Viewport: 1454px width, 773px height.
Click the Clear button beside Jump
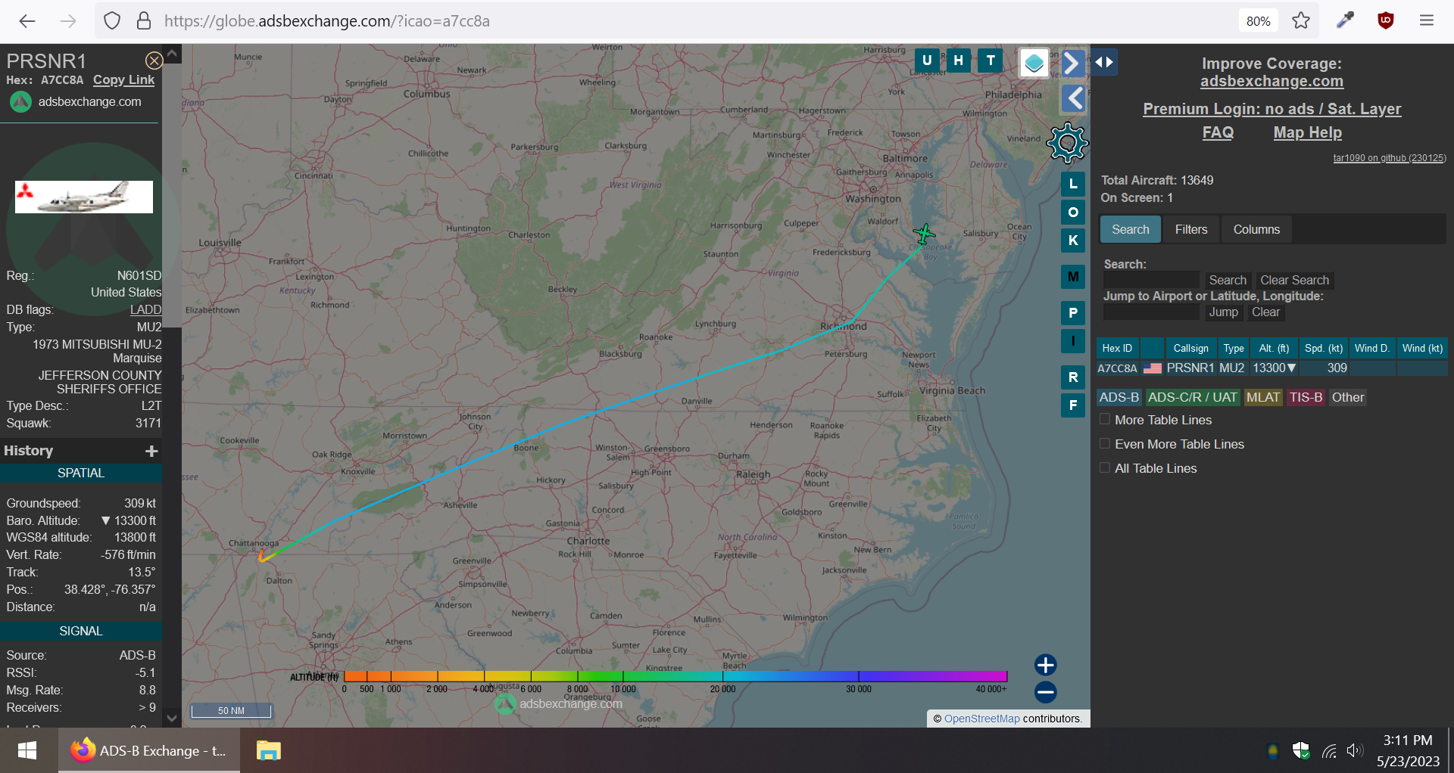[1265, 312]
